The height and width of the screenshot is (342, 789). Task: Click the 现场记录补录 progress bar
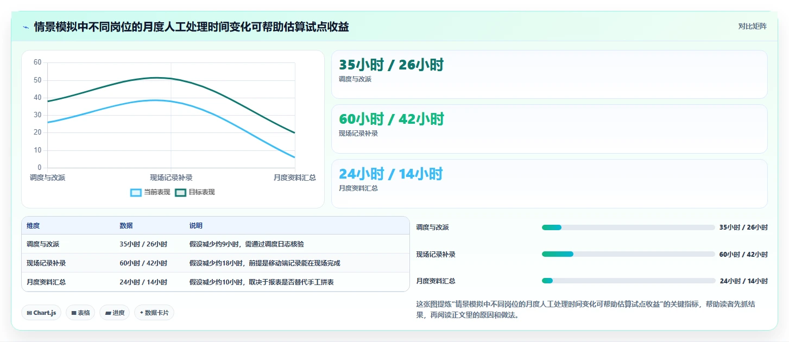[x=628, y=254]
